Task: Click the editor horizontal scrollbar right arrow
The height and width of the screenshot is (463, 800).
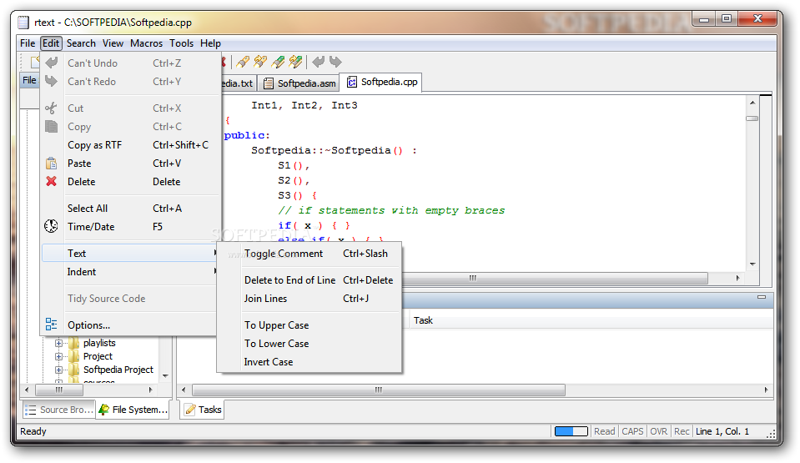Action: click(x=737, y=278)
